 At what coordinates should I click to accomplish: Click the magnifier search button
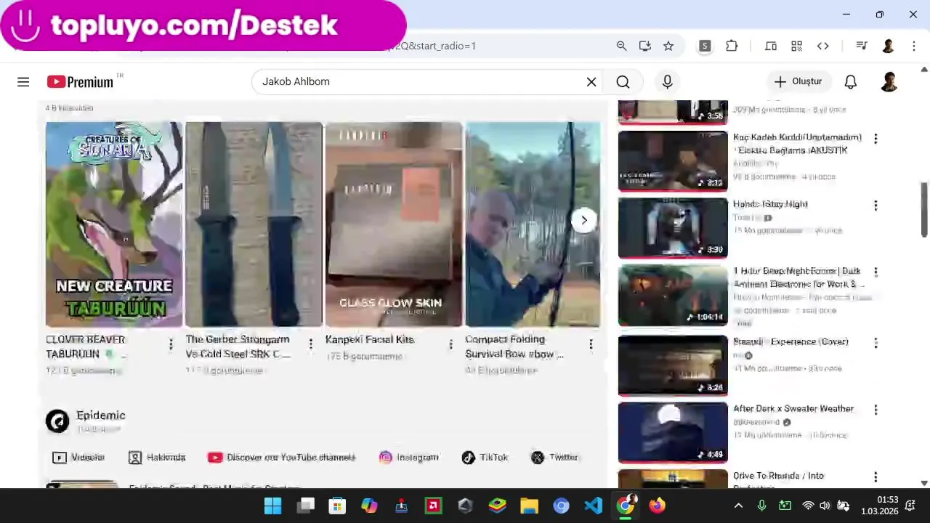(623, 82)
